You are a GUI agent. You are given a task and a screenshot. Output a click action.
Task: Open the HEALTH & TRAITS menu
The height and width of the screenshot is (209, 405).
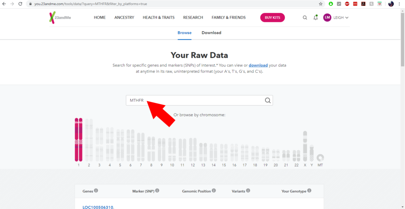coord(159,17)
